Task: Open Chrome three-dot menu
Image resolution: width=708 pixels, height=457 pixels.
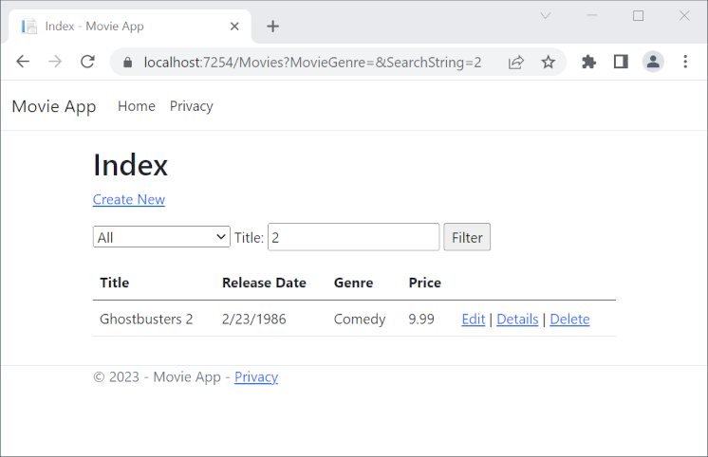Action: [x=685, y=62]
